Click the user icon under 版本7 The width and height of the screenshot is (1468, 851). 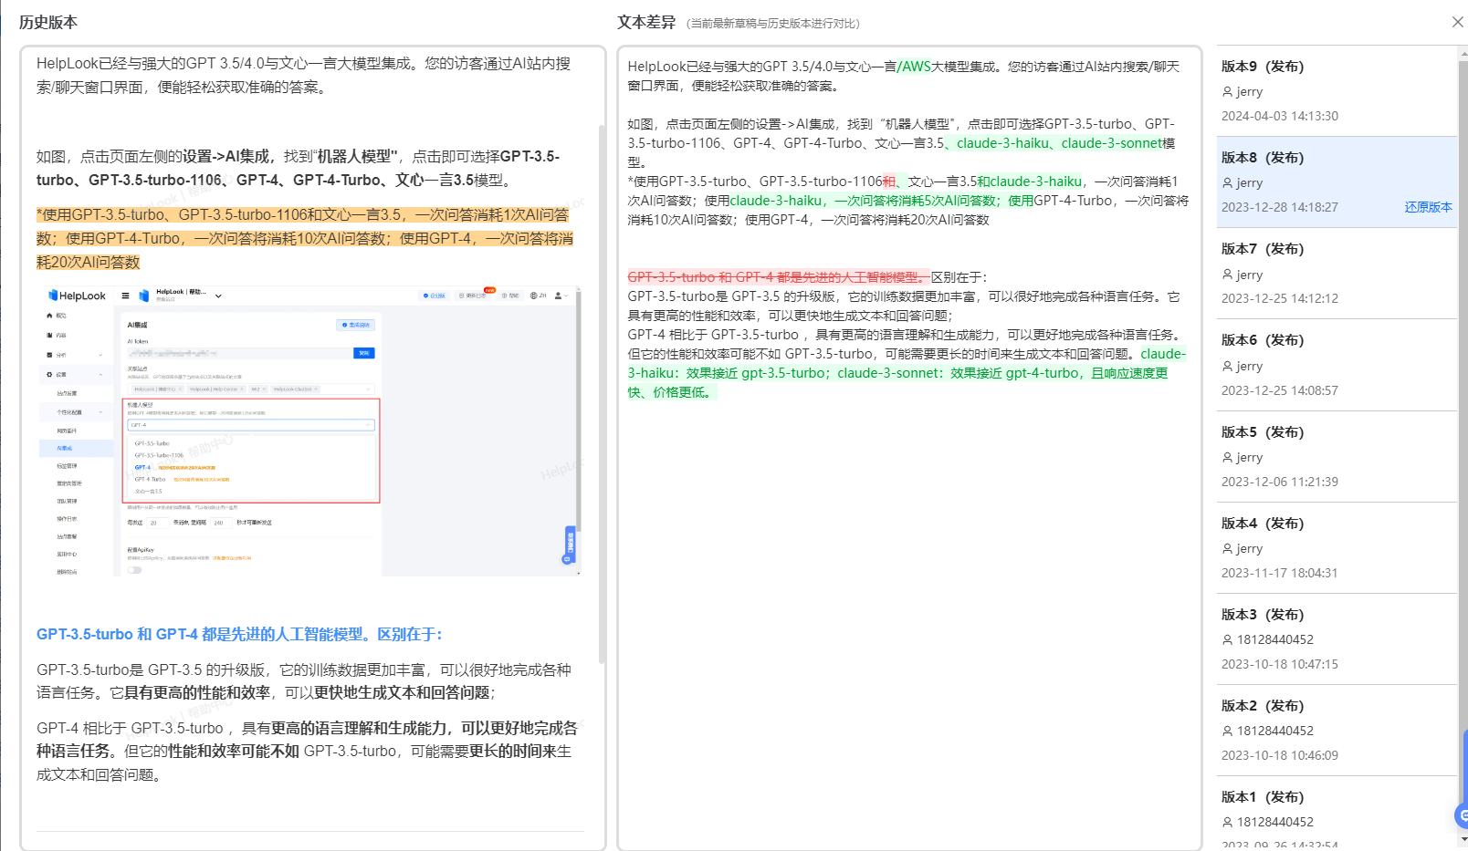(x=1227, y=275)
